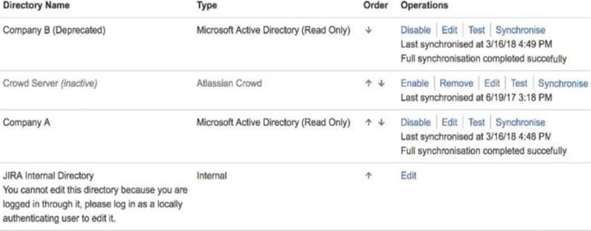Move Company A directory up

pos(369,122)
